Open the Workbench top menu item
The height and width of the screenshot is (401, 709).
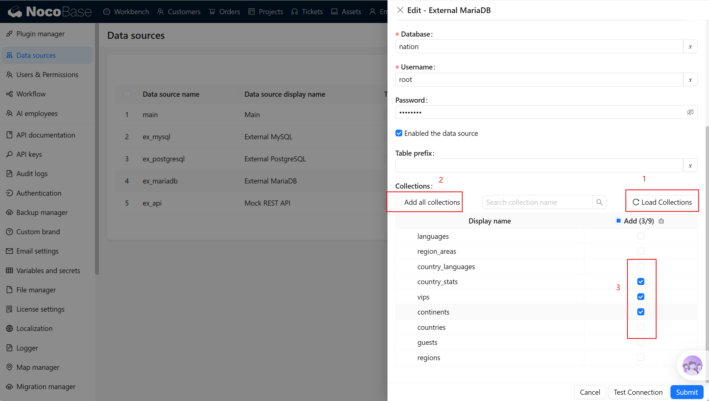click(126, 12)
